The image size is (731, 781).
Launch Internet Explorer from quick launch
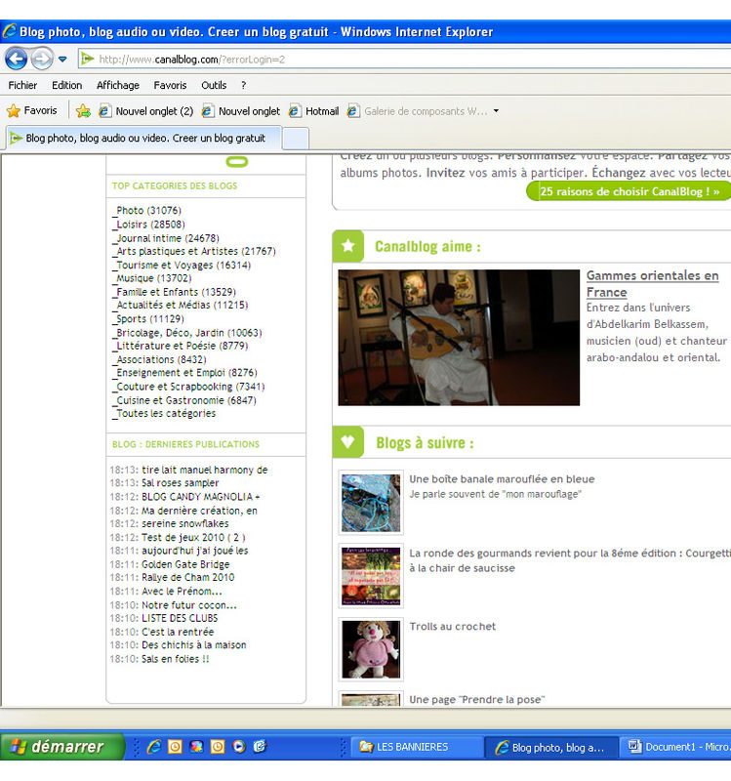[154, 746]
